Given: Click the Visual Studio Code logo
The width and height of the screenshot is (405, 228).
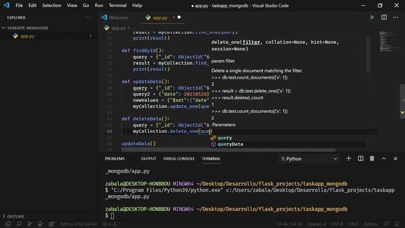Looking at the screenshot, I should click(x=6, y=5).
